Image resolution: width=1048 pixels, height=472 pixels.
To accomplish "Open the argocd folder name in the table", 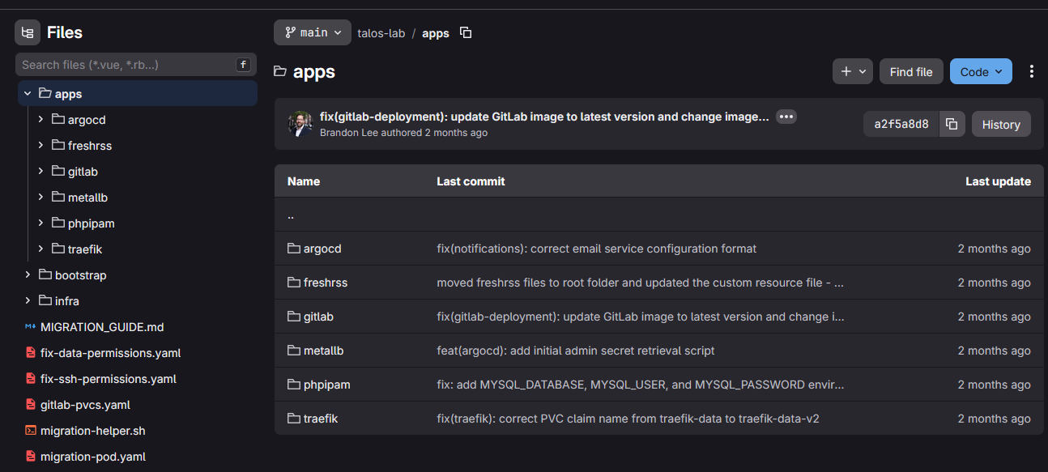I will (322, 249).
